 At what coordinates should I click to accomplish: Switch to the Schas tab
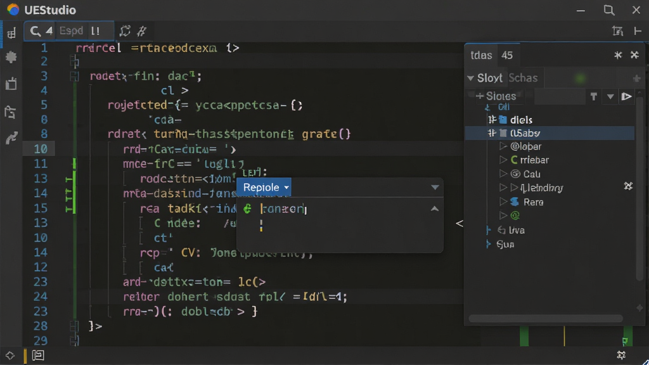coord(523,78)
